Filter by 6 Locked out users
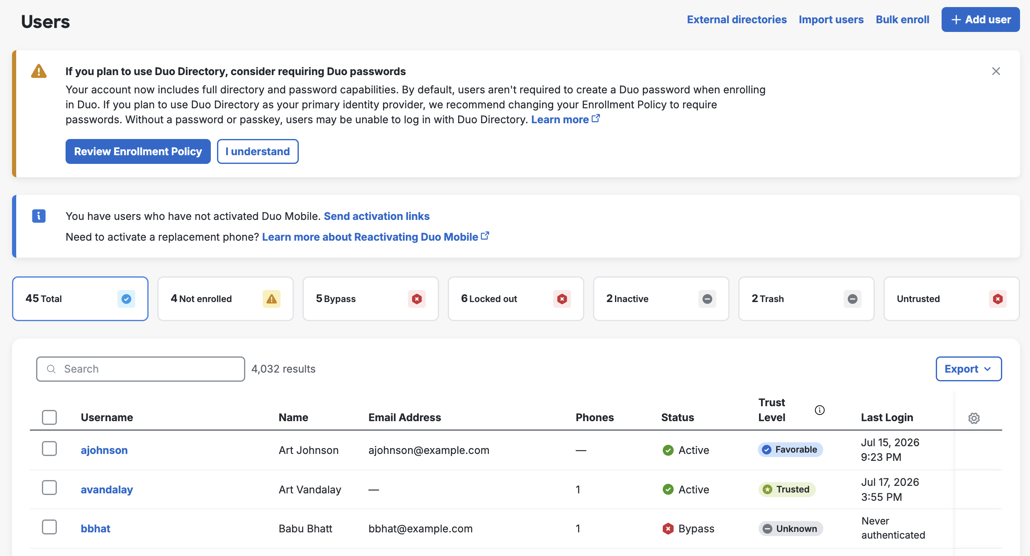1030x556 pixels. (x=516, y=299)
